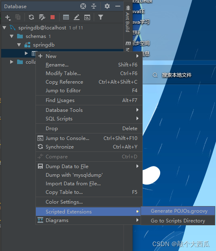Expand the selected table node
216x251 pixels.
click(x=26, y=53)
